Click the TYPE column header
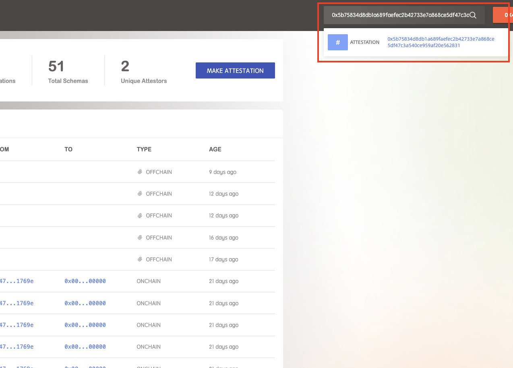Image resolution: width=513 pixels, height=368 pixels. [144, 149]
